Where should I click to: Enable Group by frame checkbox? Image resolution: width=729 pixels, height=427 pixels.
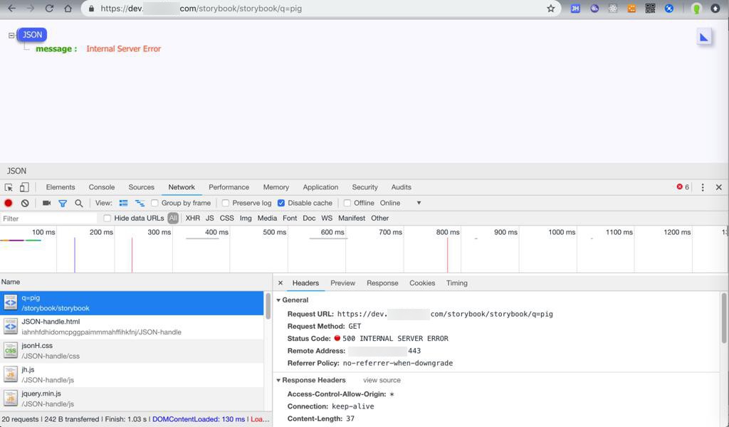[154, 203]
